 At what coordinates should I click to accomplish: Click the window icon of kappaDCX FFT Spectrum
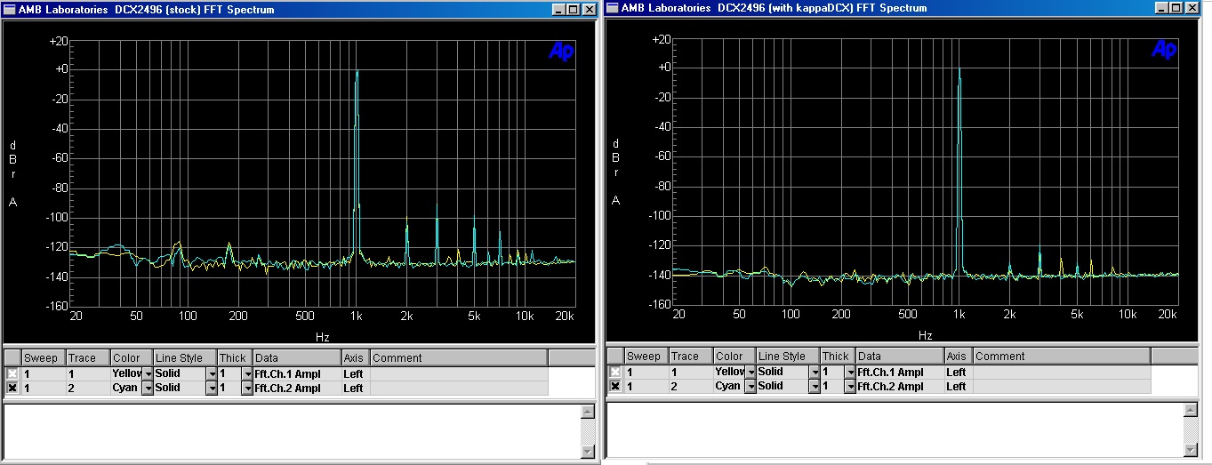pyautogui.click(x=613, y=8)
